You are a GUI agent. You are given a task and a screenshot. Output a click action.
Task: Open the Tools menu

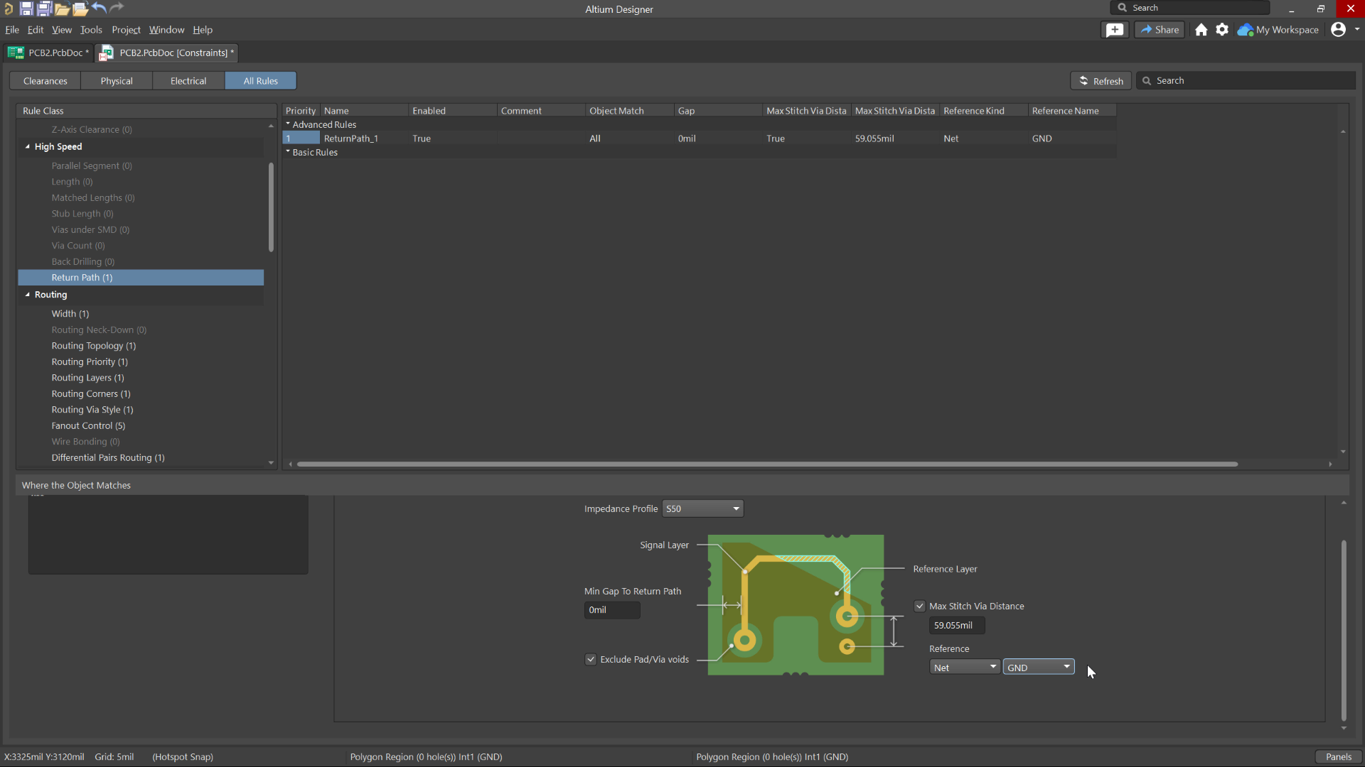tap(91, 30)
